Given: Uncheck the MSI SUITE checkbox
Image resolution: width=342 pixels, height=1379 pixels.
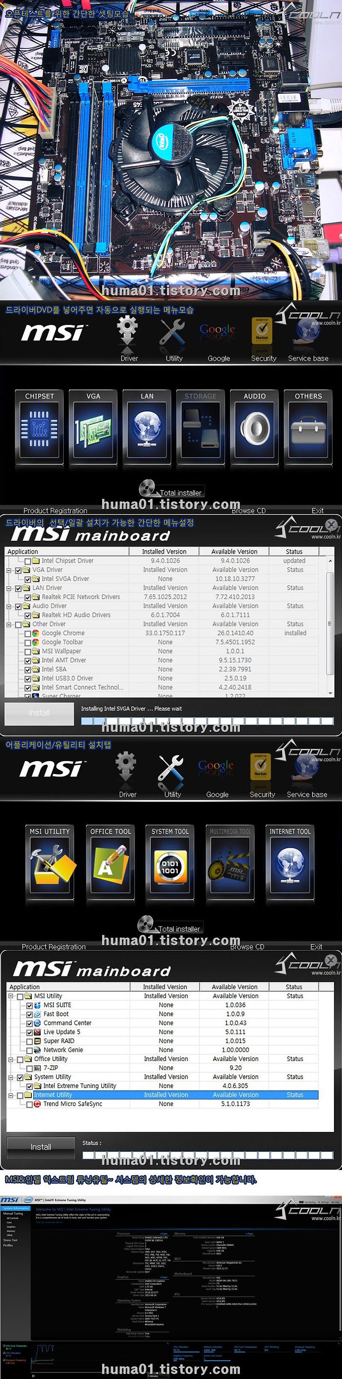Looking at the screenshot, I should pyautogui.click(x=29, y=1005).
